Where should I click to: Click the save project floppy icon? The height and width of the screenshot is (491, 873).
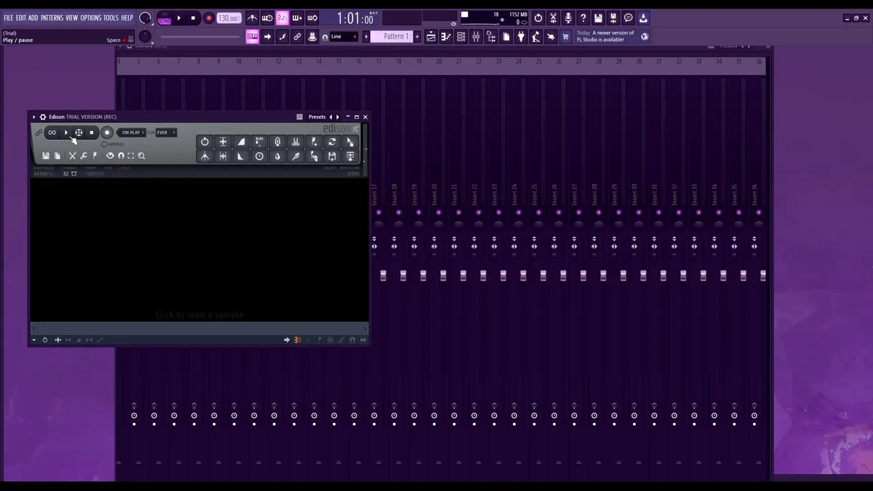click(x=598, y=18)
